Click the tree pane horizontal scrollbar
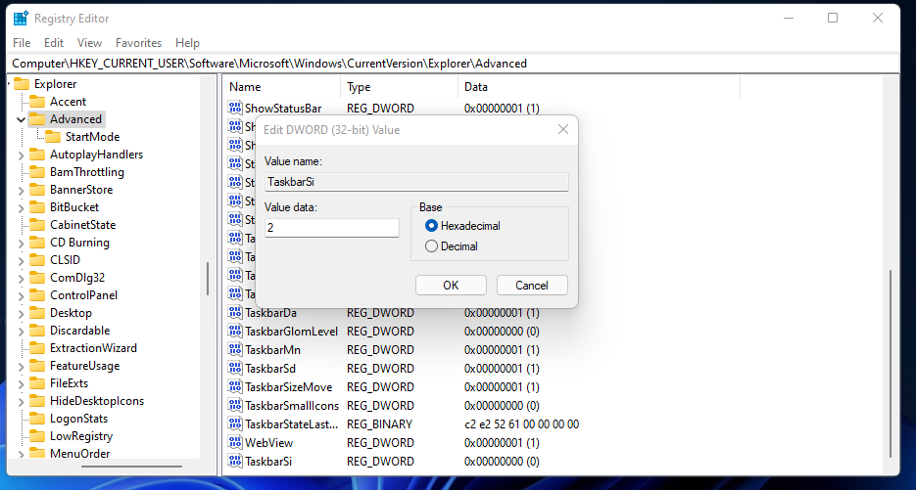This screenshot has width=916, height=490. (132, 467)
